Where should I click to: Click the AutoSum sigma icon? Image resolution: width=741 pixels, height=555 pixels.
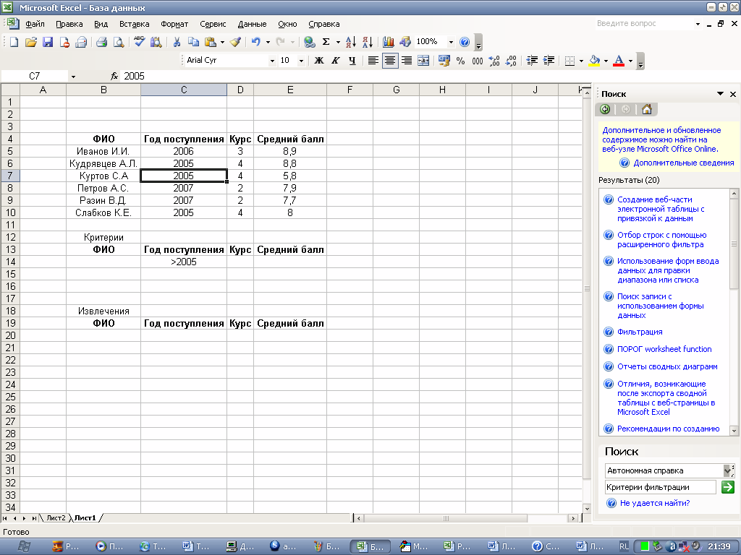[326, 42]
